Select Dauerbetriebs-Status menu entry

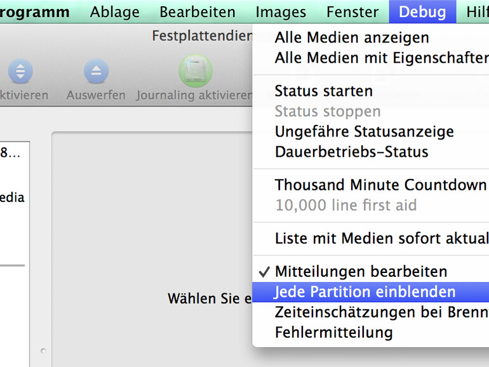click(351, 152)
